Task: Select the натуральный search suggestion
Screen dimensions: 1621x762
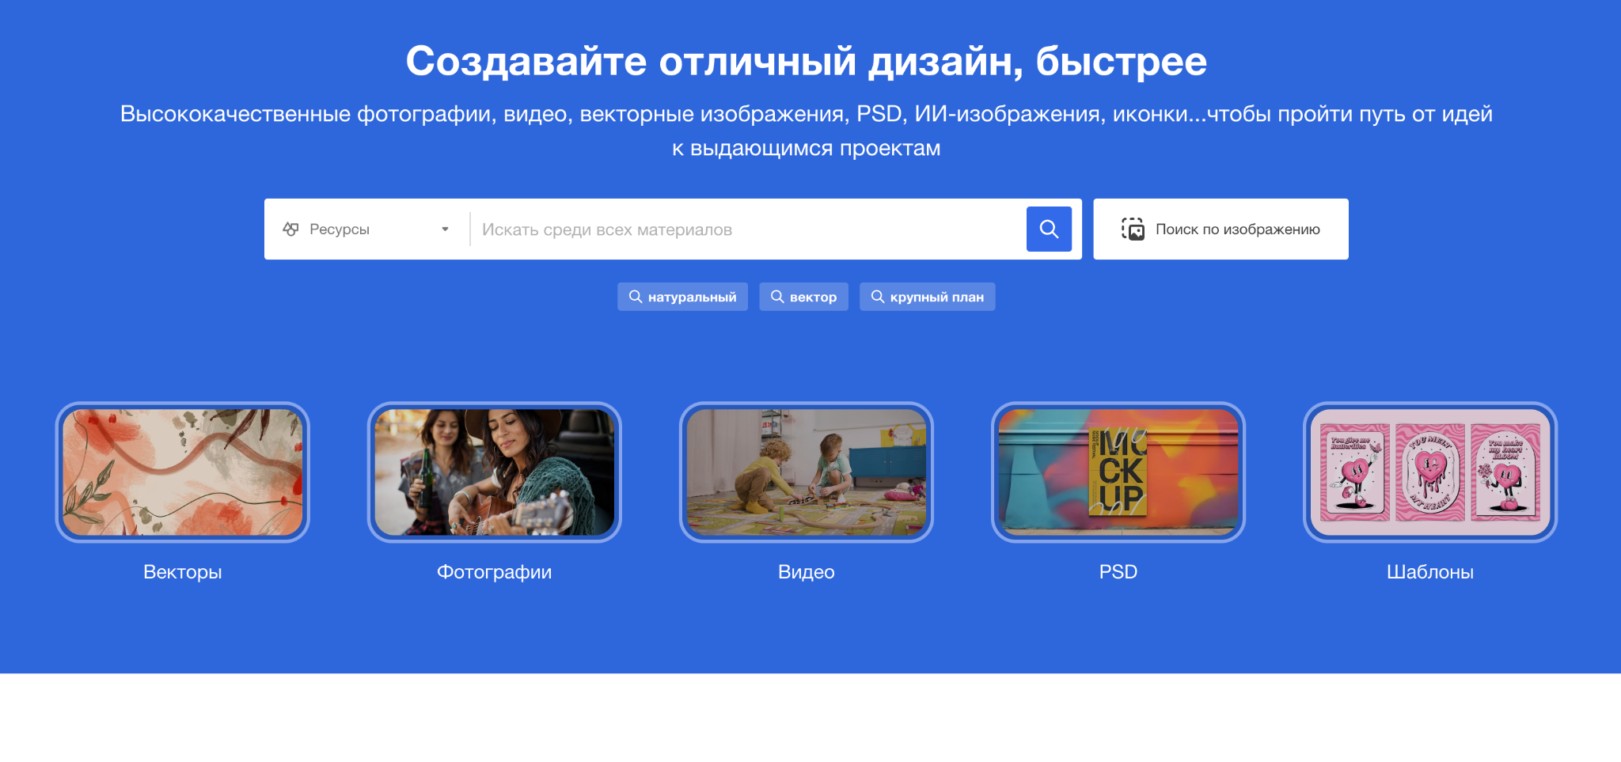Action: coord(682,297)
